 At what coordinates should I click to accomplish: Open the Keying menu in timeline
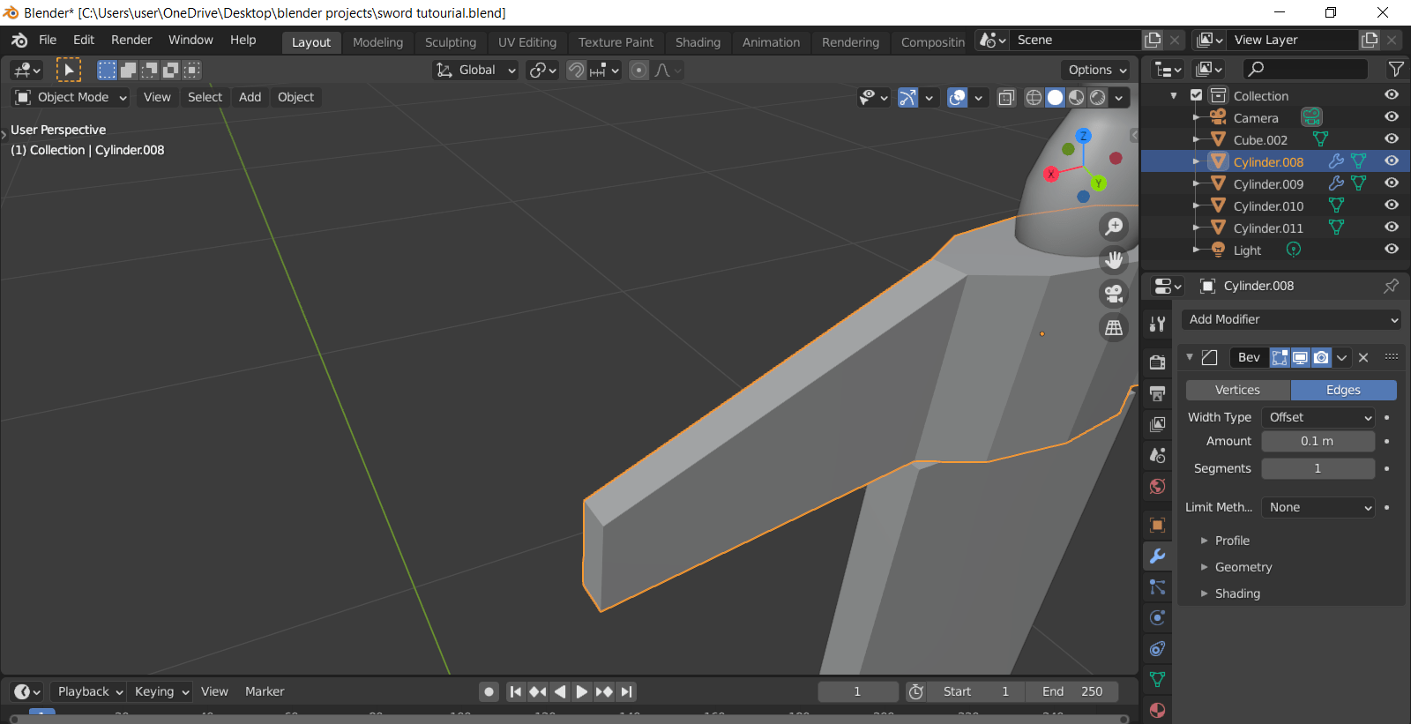161,691
